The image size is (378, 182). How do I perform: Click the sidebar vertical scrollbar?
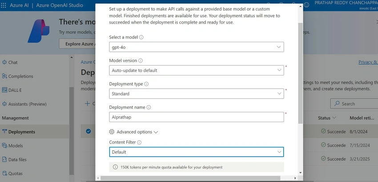[72, 131]
